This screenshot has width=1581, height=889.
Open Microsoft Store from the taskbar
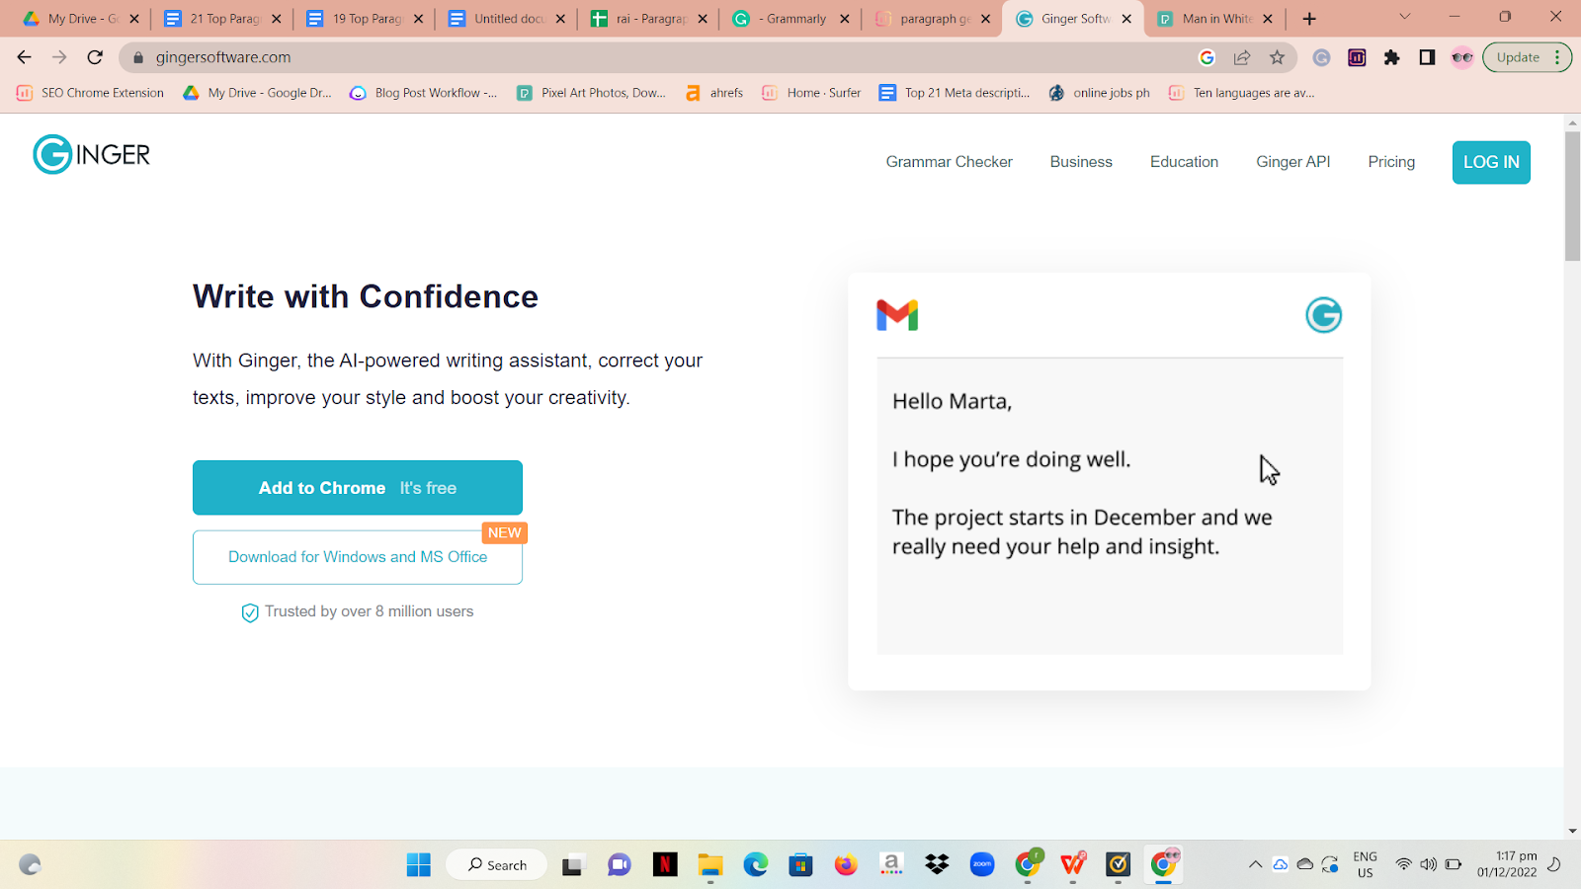[x=800, y=864]
